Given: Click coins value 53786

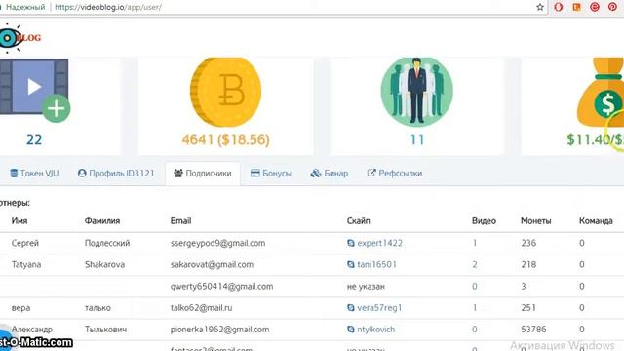Looking at the screenshot, I should [533, 330].
